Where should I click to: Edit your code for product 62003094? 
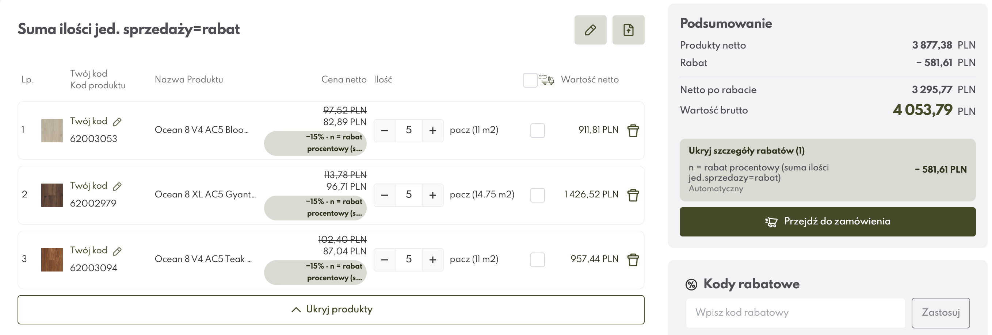(x=118, y=251)
